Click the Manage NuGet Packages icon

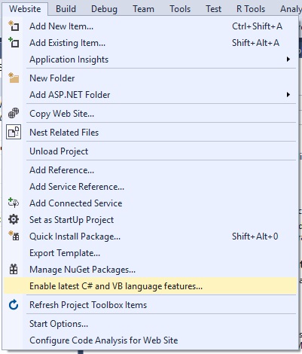coord(14,270)
